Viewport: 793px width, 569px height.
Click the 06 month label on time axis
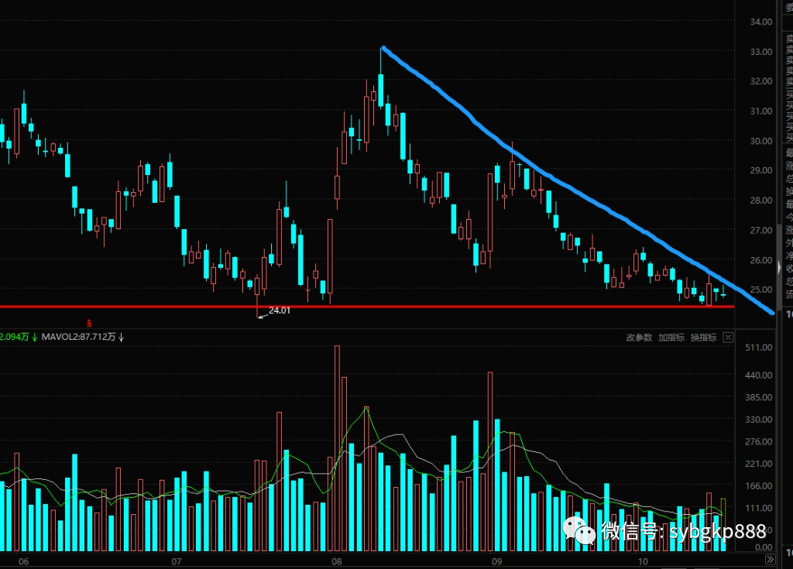[23, 561]
